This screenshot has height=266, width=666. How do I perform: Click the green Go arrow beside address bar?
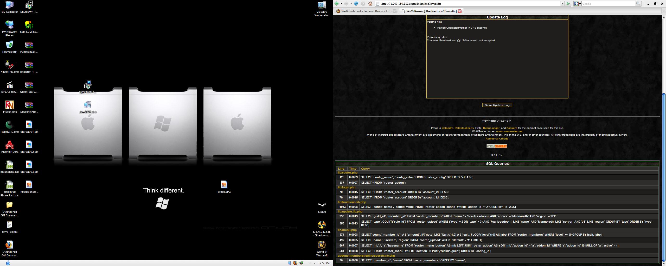pyautogui.click(x=568, y=4)
